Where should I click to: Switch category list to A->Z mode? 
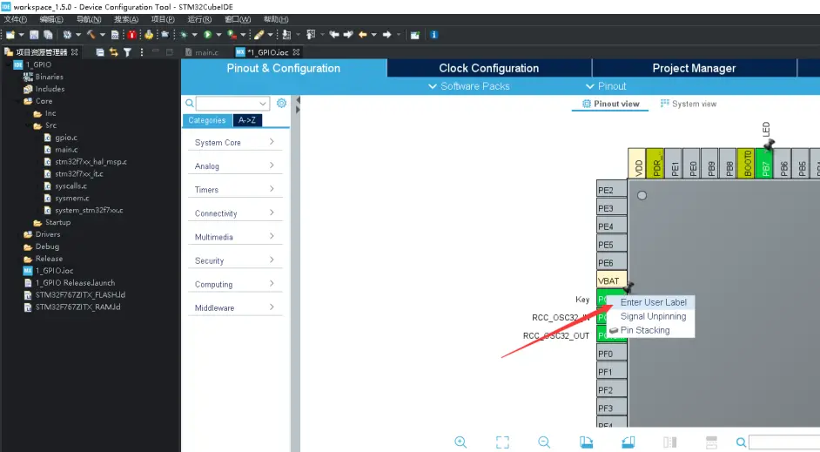coord(247,120)
